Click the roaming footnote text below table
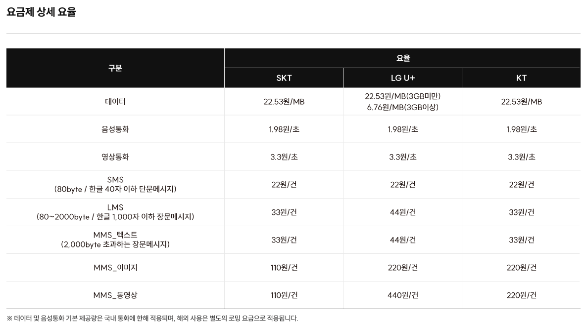This screenshot has width=587, height=322. [x=152, y=318]
